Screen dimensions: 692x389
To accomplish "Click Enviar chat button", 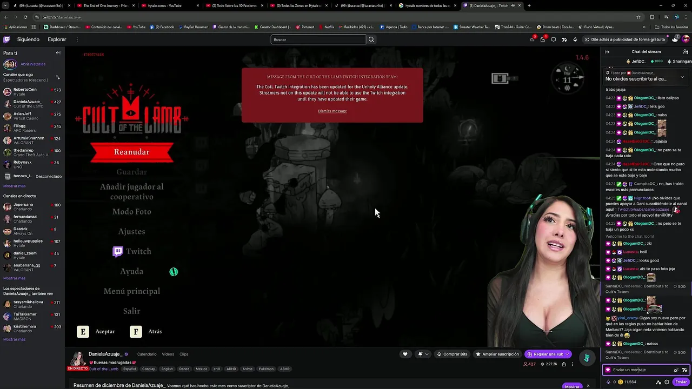I will point(681,382).
